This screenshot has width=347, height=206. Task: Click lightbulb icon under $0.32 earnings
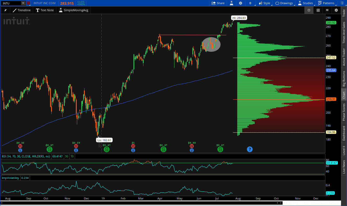tap(20, 150)
